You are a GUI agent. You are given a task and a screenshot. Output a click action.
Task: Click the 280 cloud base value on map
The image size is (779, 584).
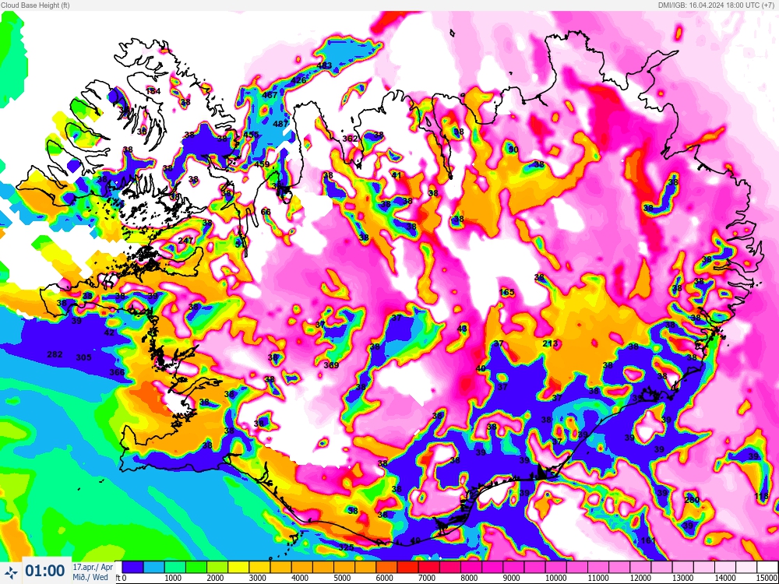click(x=692, y=500)
